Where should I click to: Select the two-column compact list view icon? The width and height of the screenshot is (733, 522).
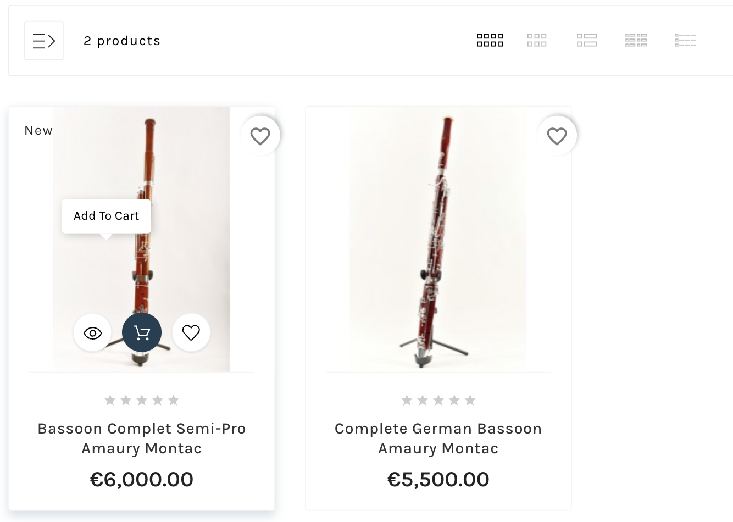[x=636, y=40]
